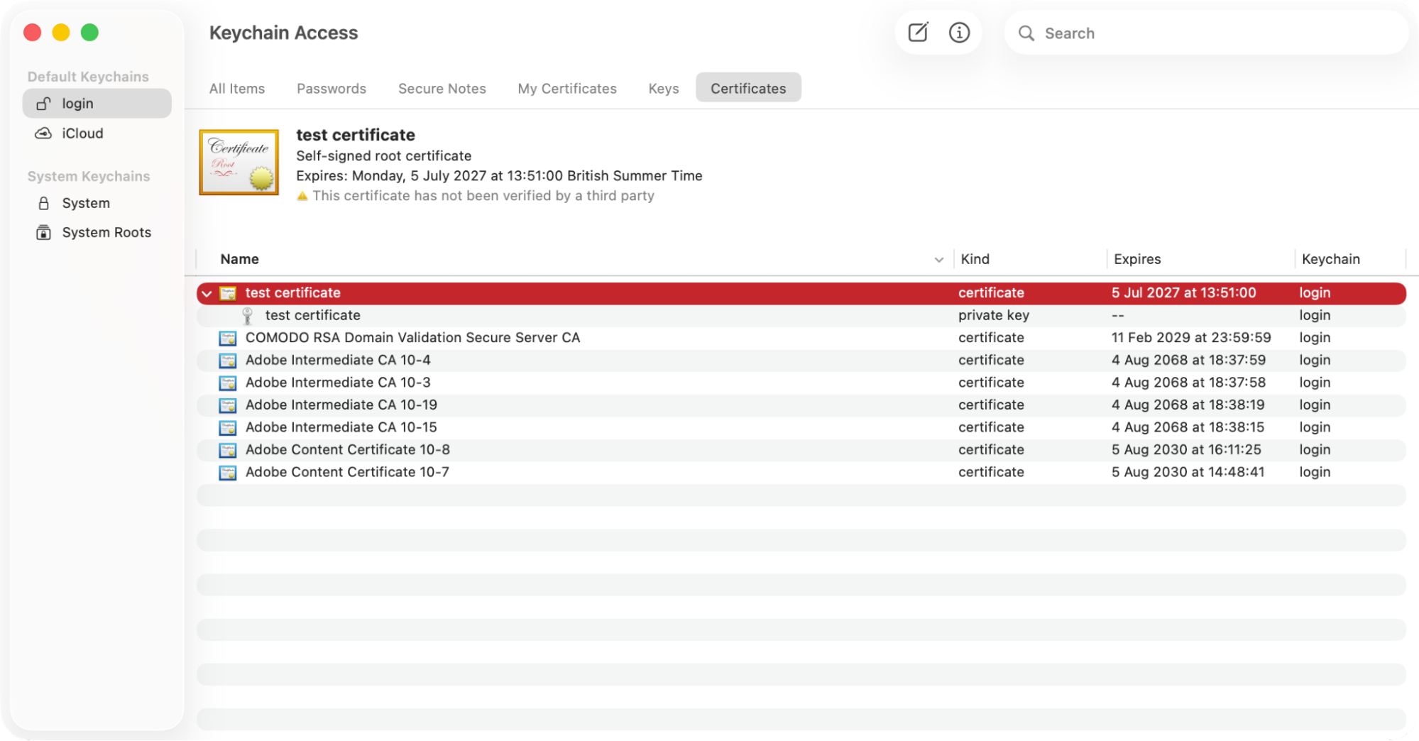Click the not verified by third party warning text
This screenshot has width=1419, height=741.
pos(483,196)
